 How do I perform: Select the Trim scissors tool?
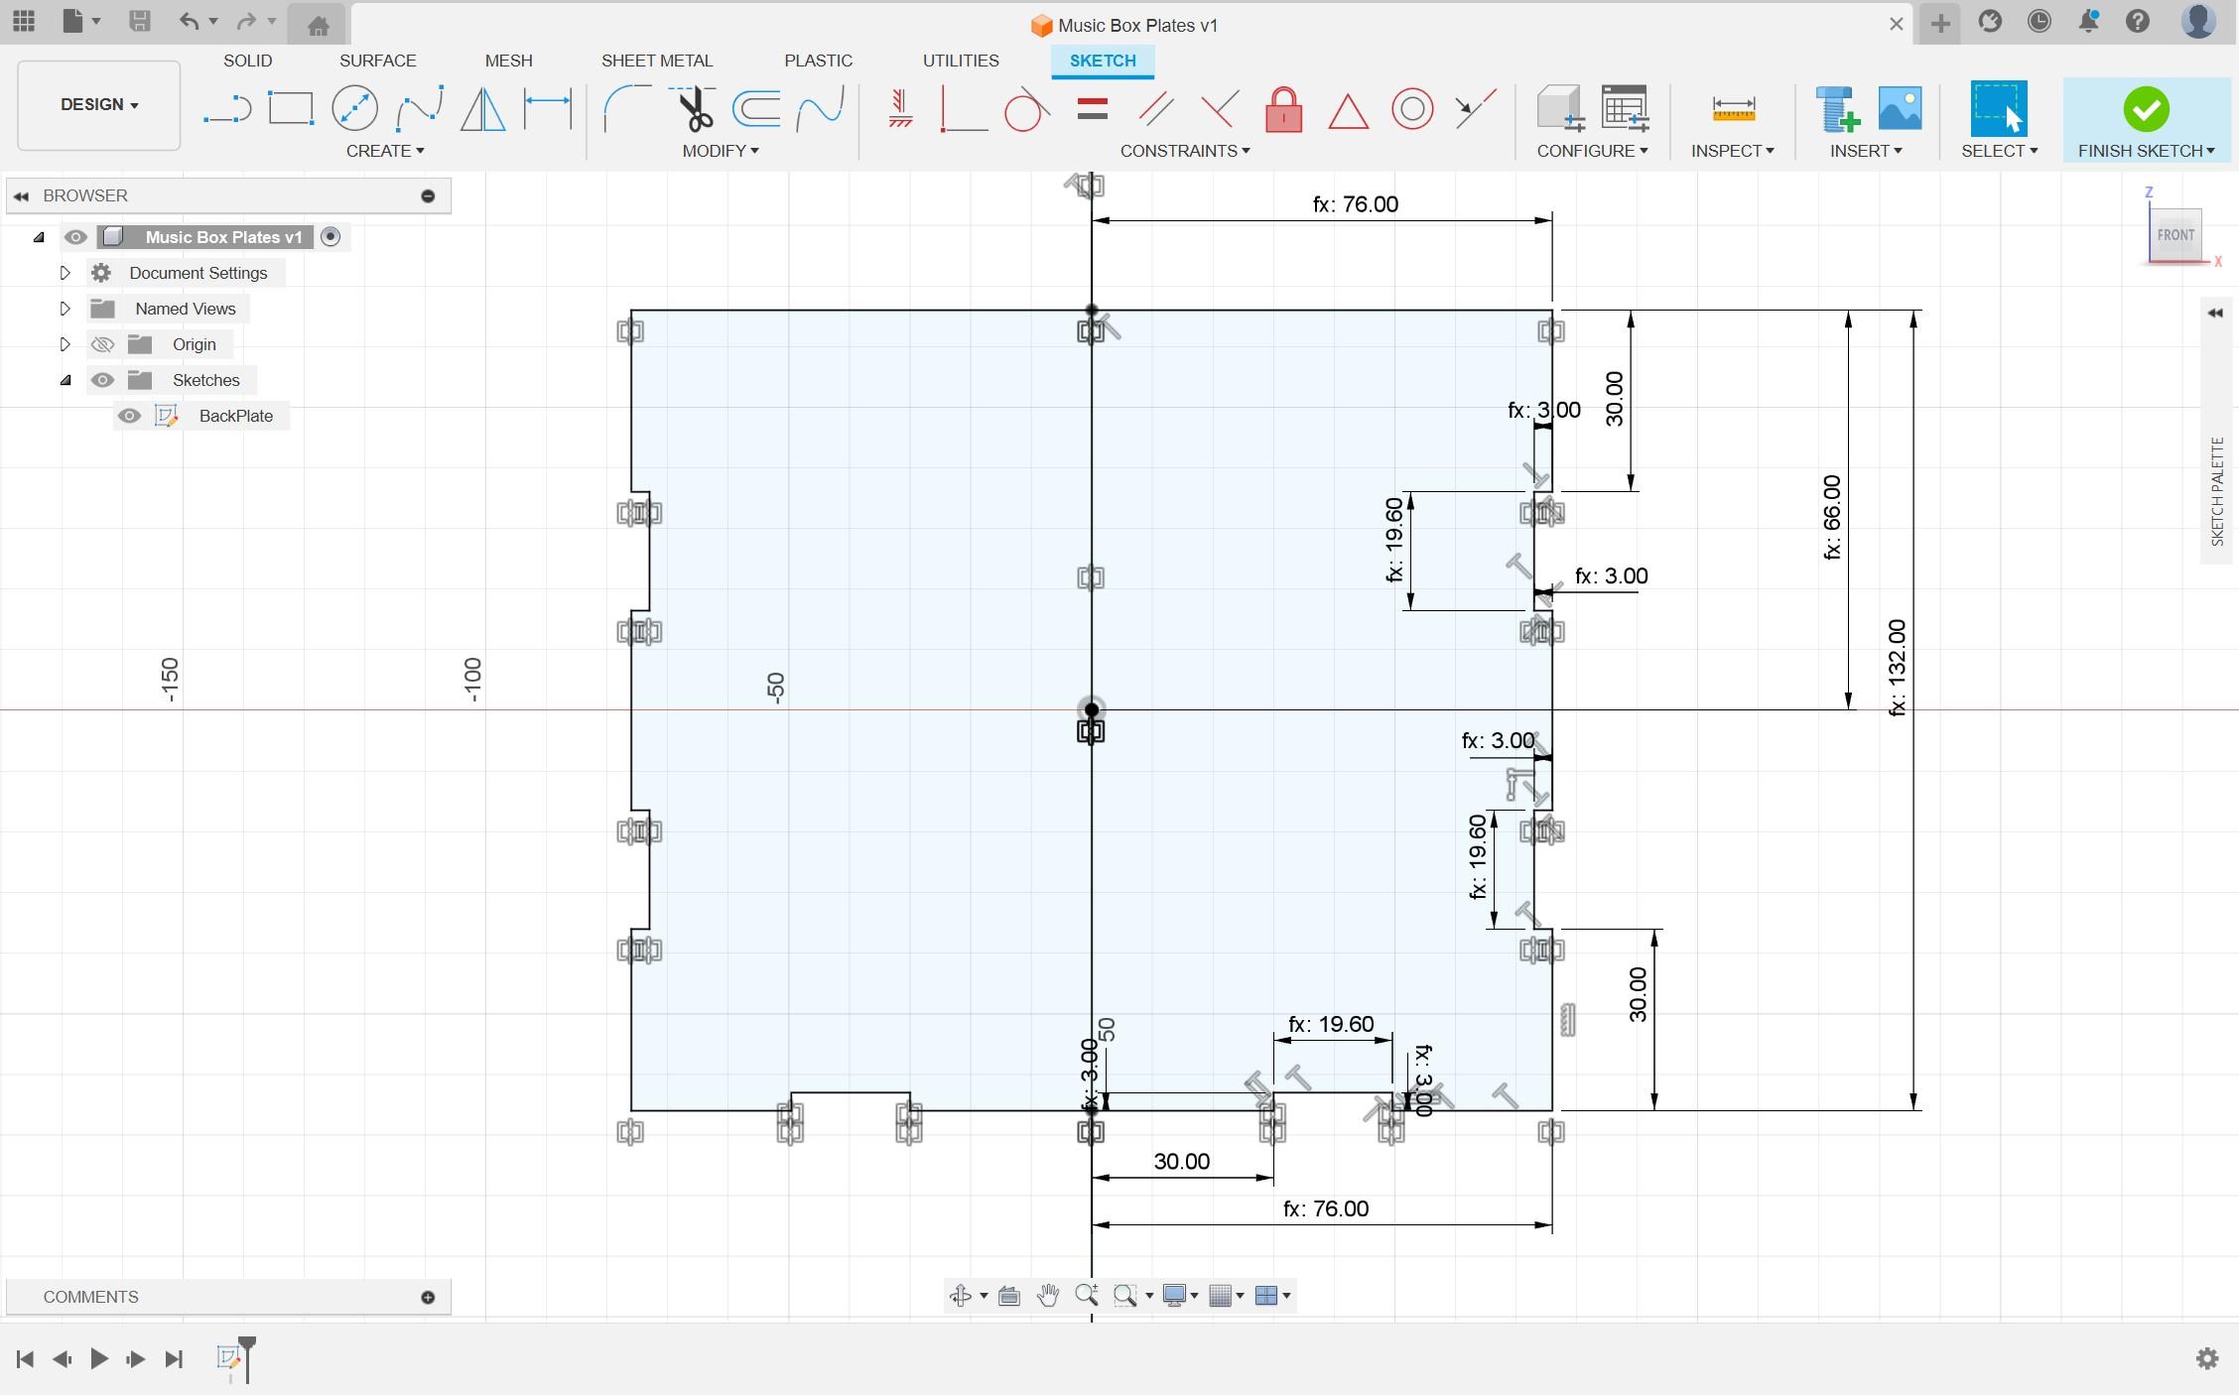click(x=694, y=109)
